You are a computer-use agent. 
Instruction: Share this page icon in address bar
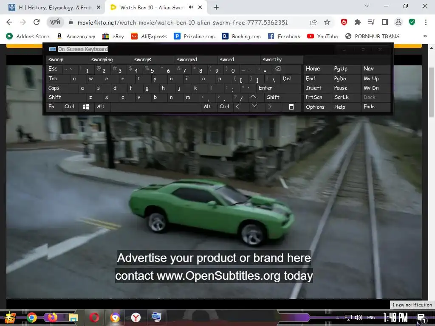click(x=314, y=22)
